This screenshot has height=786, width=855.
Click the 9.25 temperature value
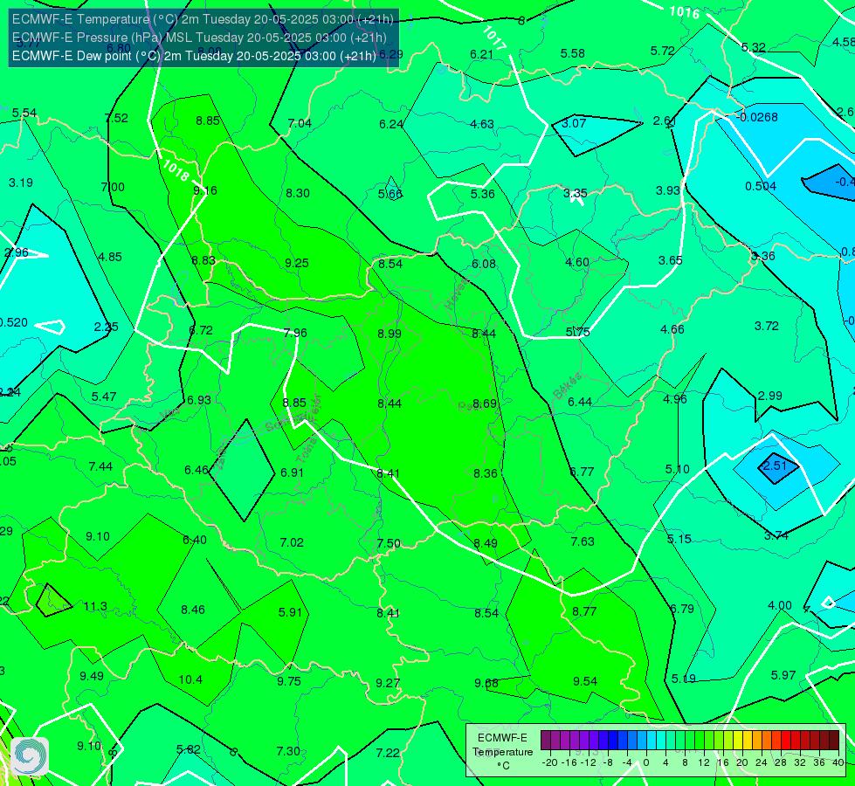point(297,264)
